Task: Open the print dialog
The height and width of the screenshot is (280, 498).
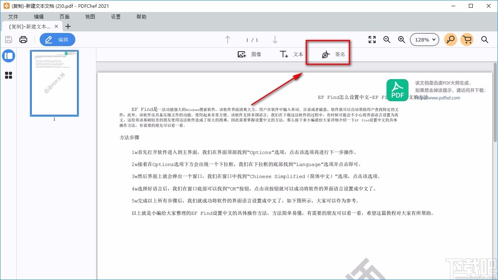Action: point(23,39)
